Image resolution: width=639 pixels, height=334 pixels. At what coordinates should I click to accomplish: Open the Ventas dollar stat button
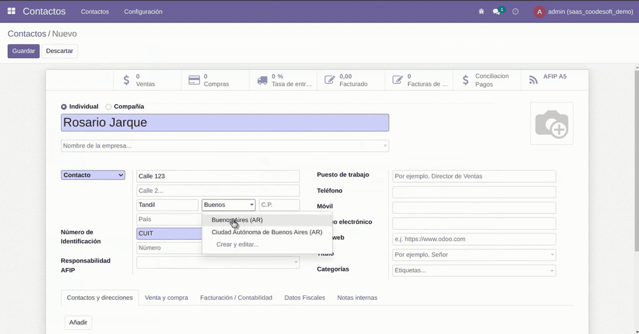147,80
